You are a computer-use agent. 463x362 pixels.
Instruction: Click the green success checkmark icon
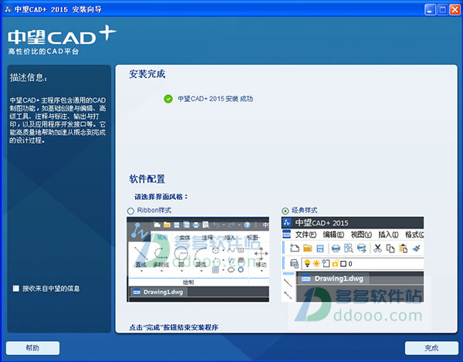click(x=168, y=99)
